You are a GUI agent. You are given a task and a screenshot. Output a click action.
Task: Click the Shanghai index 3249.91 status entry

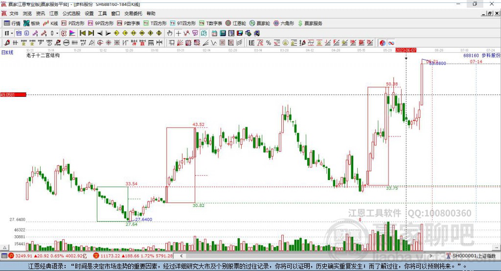[x=48, y=256]
